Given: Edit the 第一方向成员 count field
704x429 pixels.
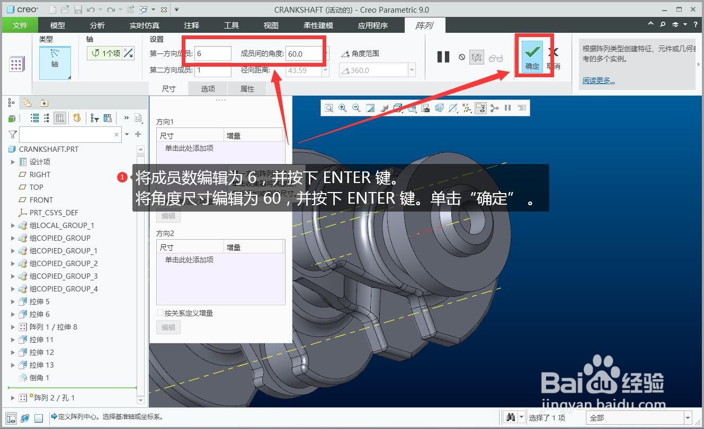Looking at the screenshot, I should tap(212, 53).
